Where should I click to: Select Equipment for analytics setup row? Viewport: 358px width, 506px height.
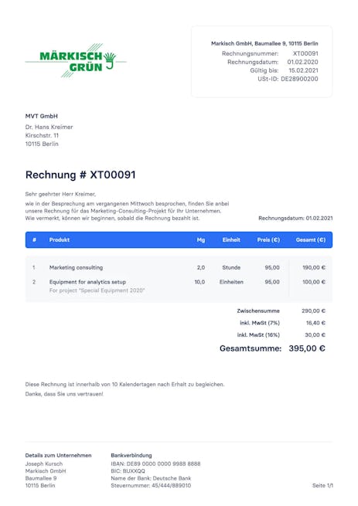(179, 286)
